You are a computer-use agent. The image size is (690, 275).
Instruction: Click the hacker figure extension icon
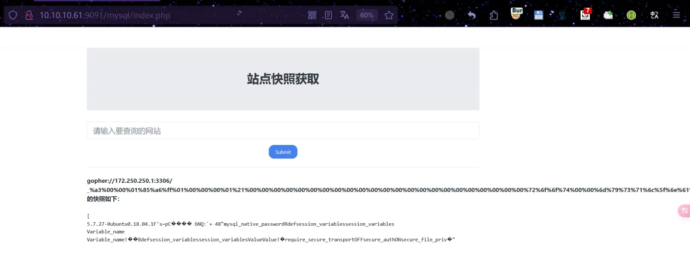pyautogui.click(x=562, y=15)
